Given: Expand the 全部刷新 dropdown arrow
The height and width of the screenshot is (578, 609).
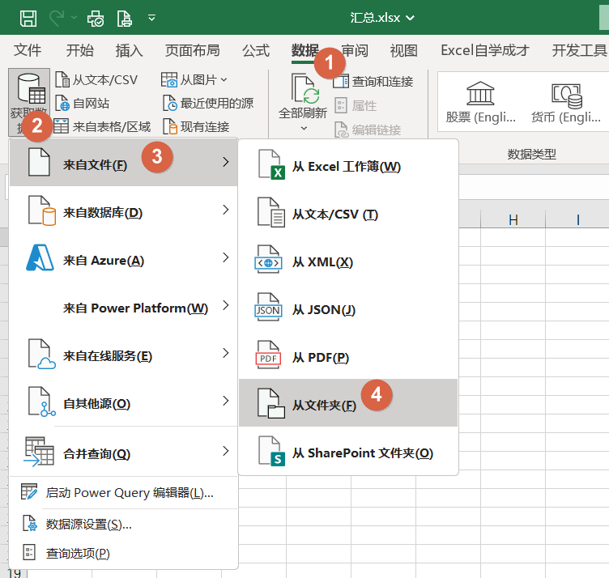Looking at the screenshot, I should pos(304,128).
